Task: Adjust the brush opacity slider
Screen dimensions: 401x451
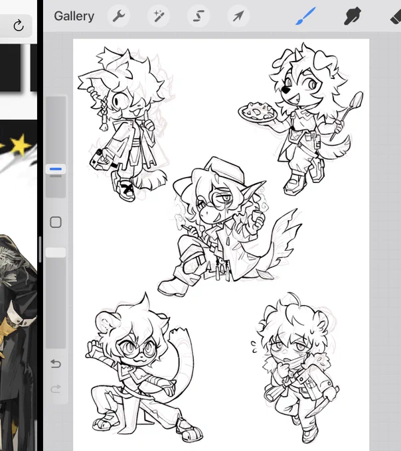Action: coord(56,252)
